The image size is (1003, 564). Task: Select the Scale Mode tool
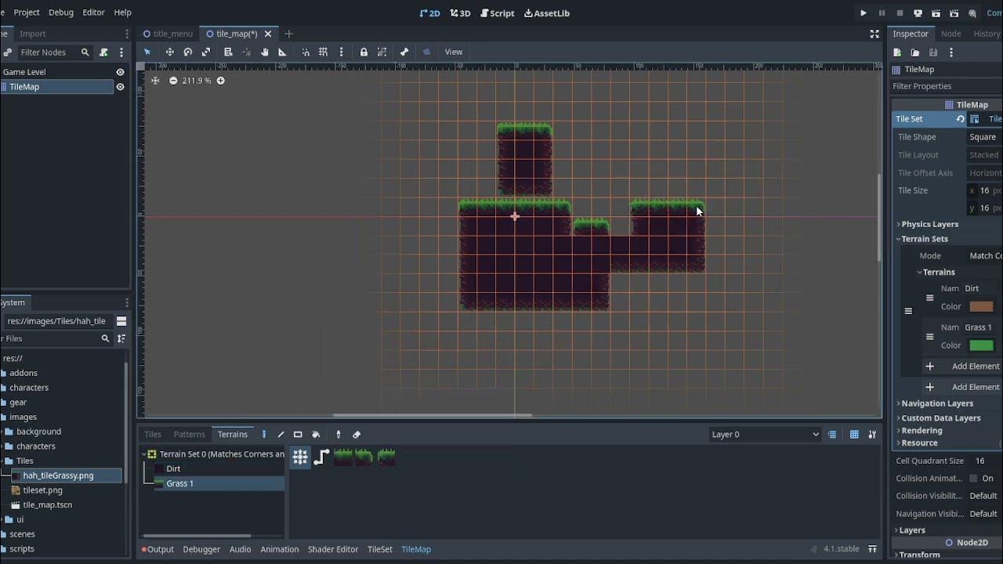coord(206,52)
